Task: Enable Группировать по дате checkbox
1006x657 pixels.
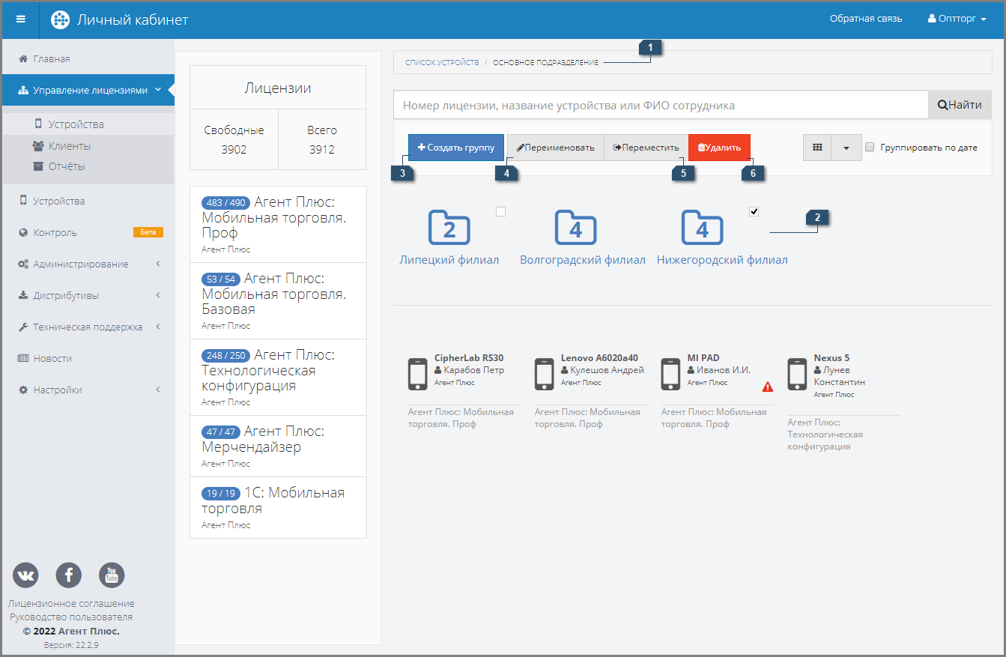Action: (x=870, y=148)
